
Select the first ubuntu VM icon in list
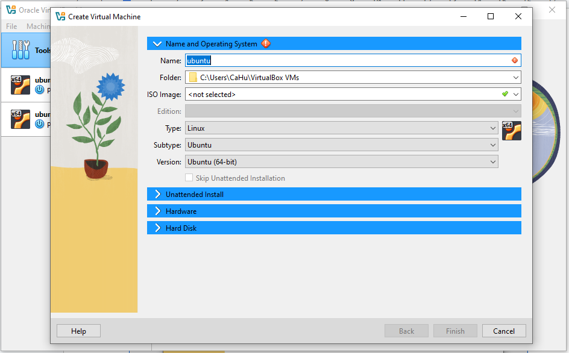tap(20, 85)
